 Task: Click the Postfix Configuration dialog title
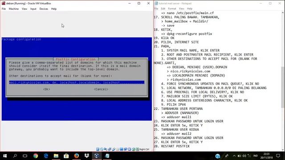[x=75, y=59]
